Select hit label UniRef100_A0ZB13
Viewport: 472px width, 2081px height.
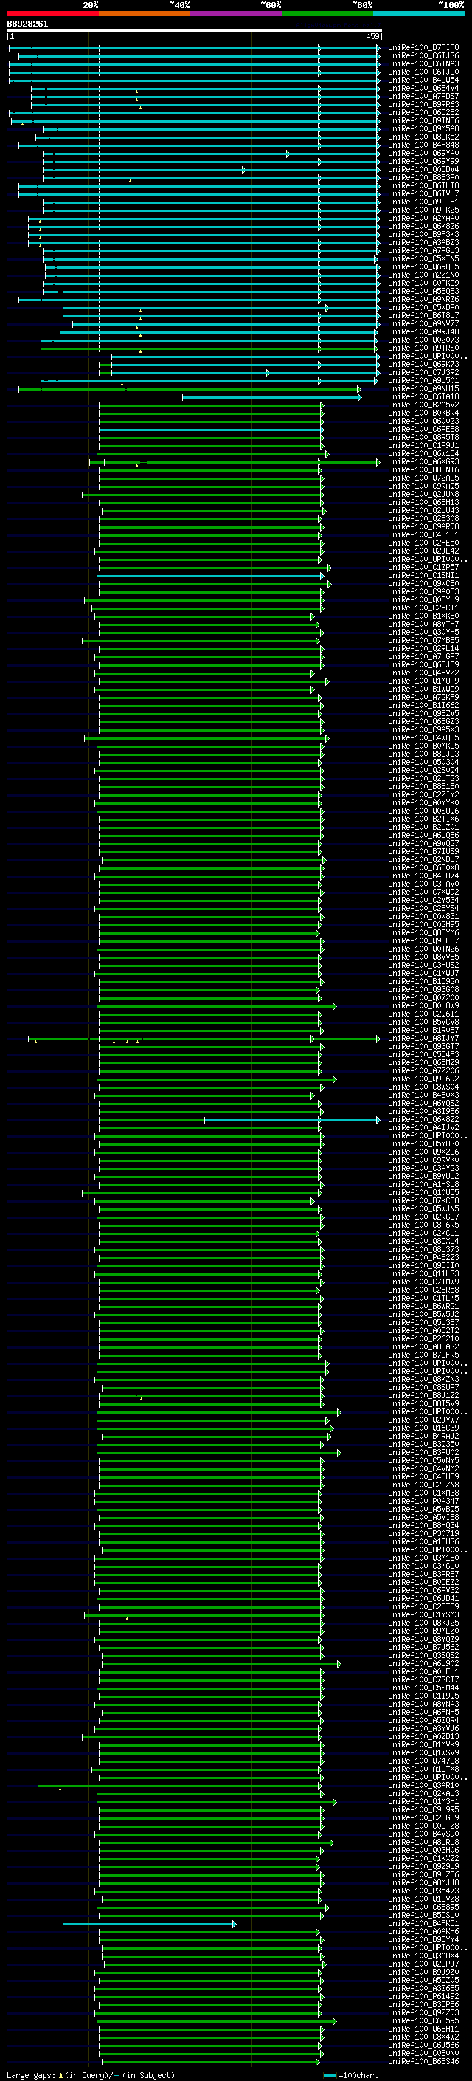click(423, 1736)
